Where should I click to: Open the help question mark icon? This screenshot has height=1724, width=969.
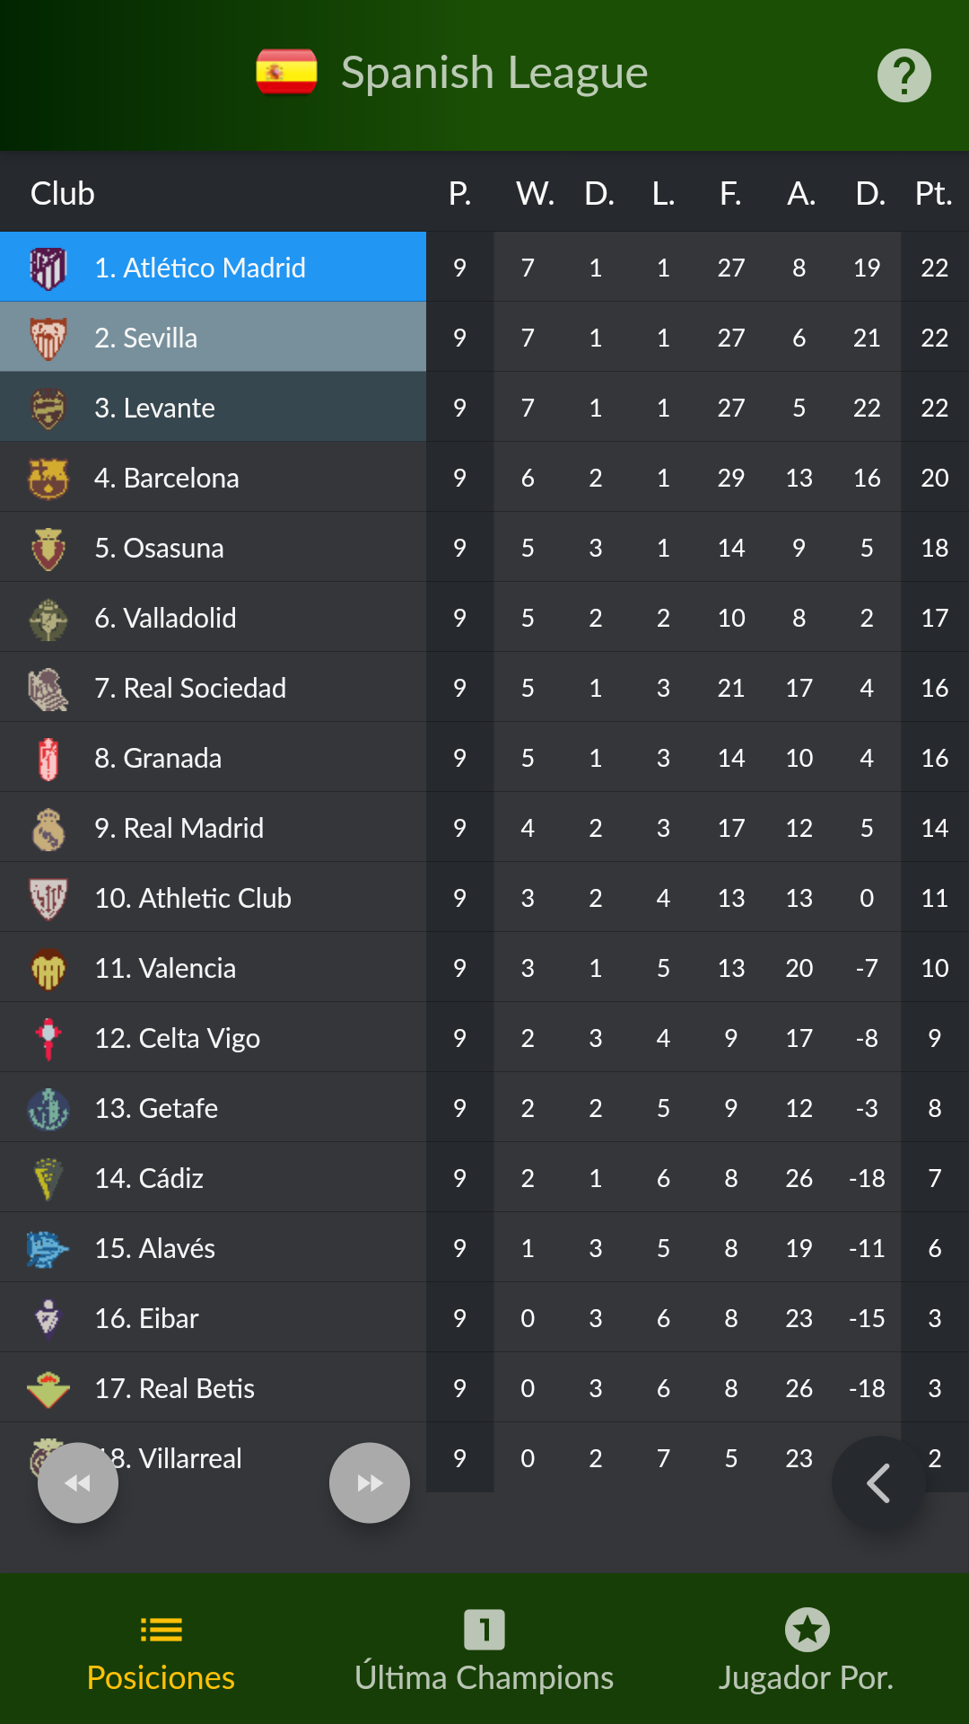[904, 75]
